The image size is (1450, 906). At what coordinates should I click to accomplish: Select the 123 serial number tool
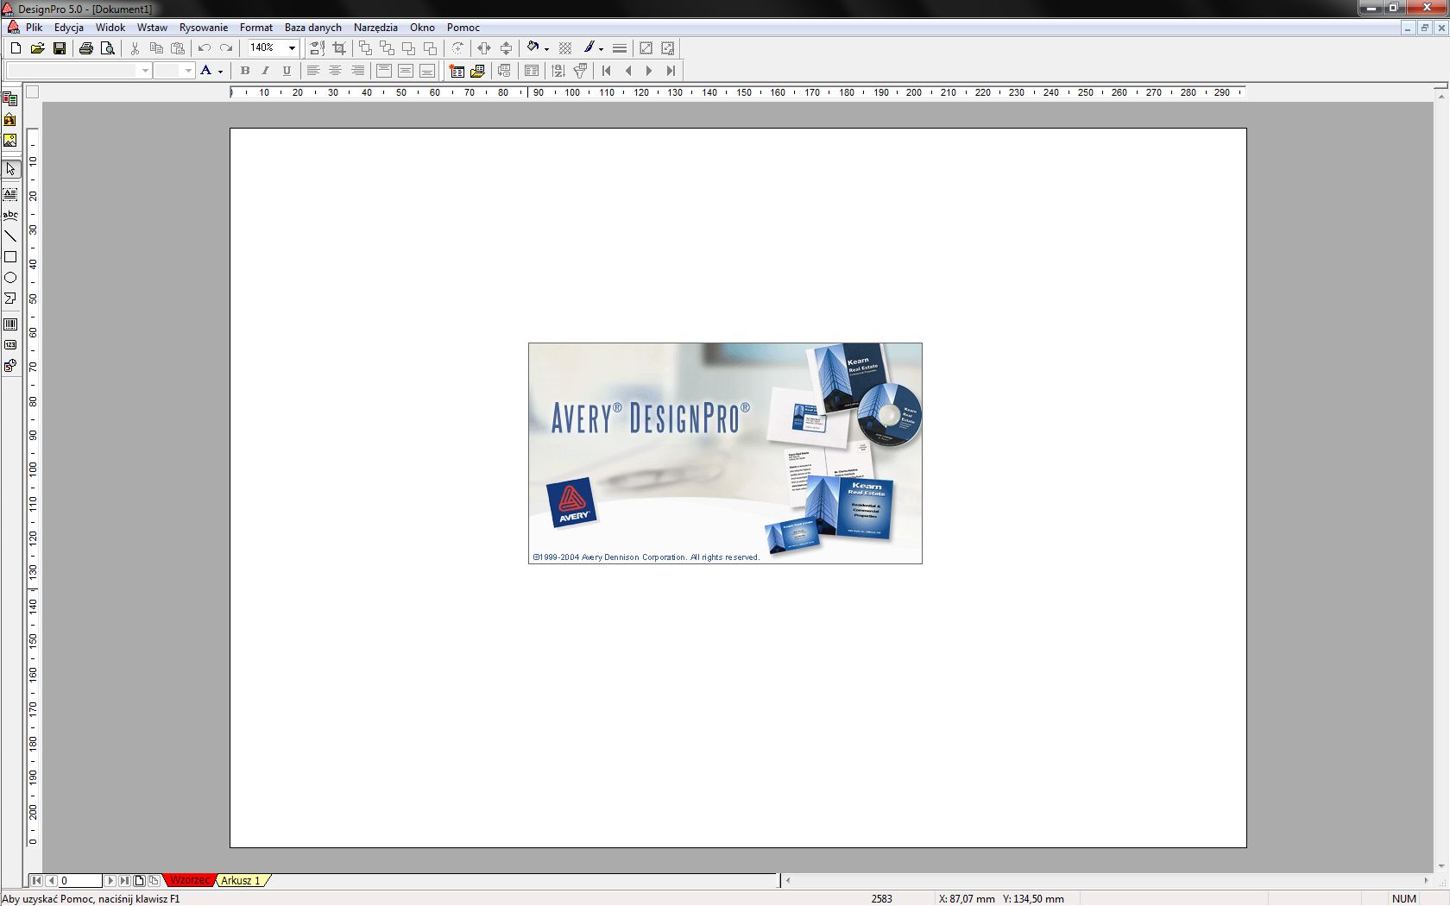[10, 345]
